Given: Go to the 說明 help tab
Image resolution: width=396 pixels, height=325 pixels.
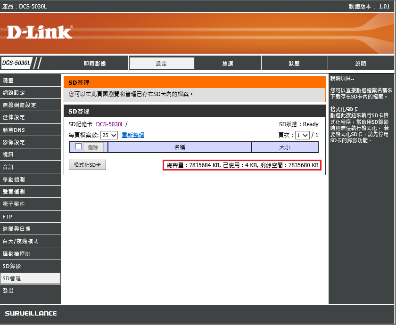Looking at the screenshot, I should pos(361,64).
